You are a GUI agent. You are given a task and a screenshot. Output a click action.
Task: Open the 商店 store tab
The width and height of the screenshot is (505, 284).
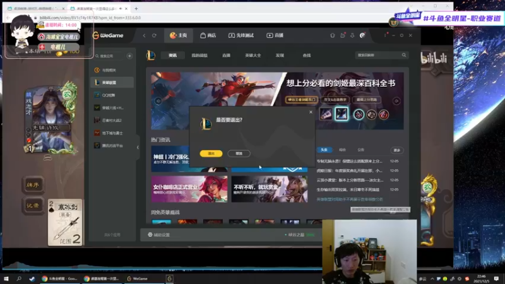tap(208, 35)
